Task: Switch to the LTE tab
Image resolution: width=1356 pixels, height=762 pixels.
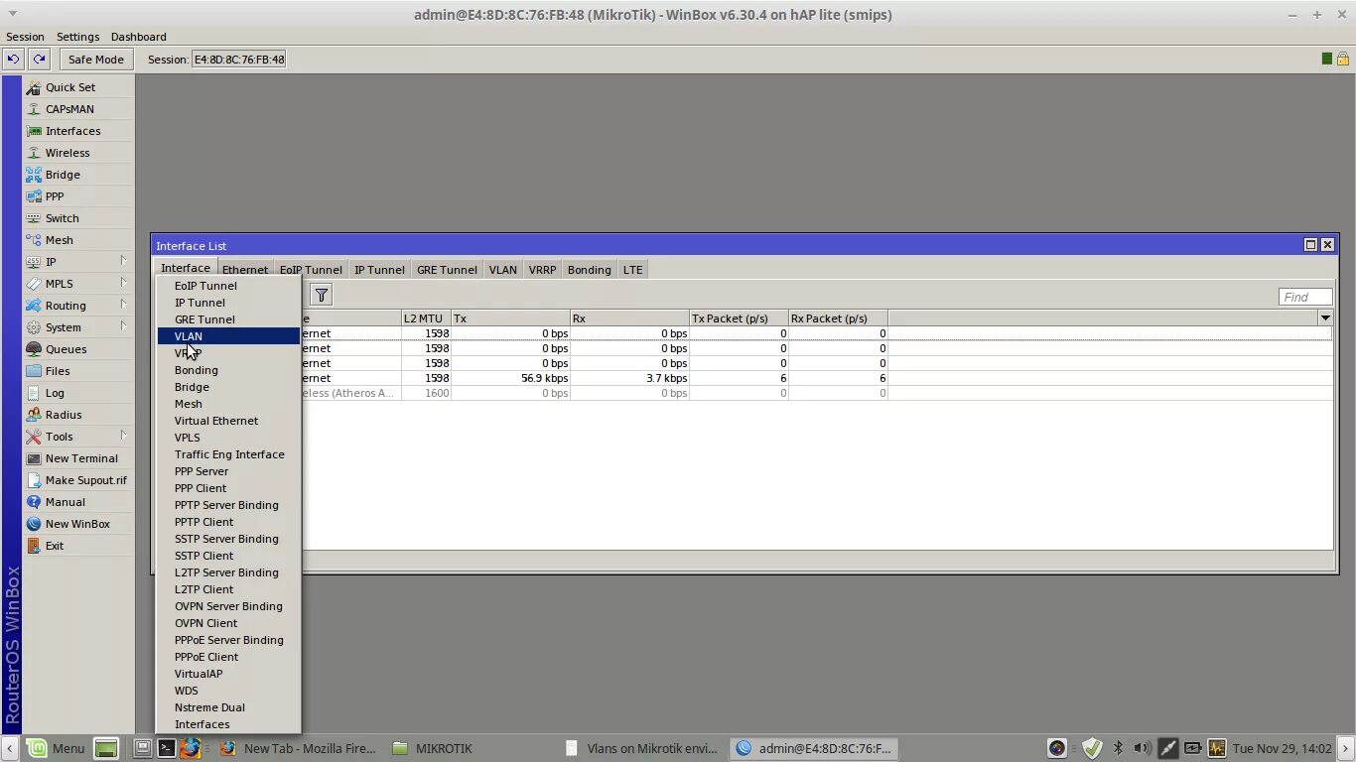Action: coord(632,270)
